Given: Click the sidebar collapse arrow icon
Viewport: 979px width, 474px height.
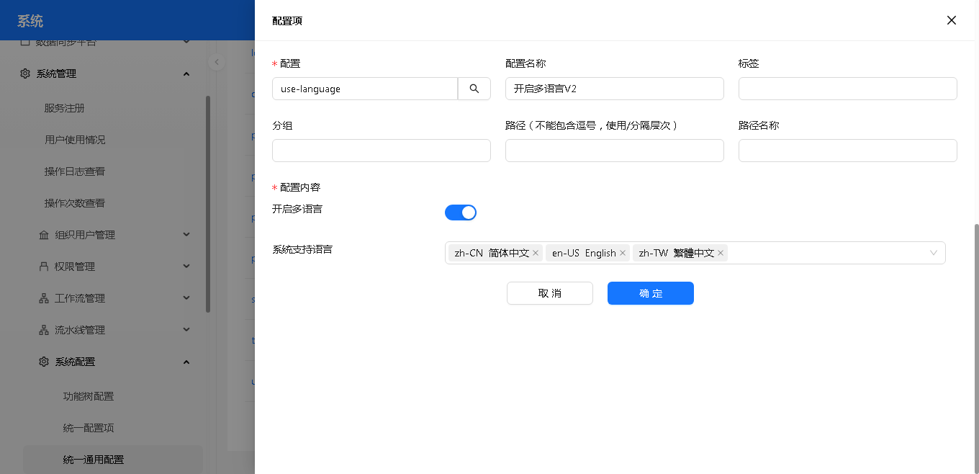Looking at the screenshot, I should tap(216, 62).
